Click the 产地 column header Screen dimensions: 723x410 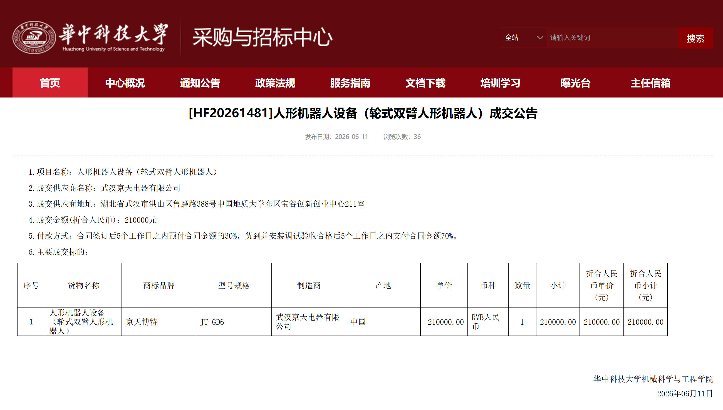(383, 286)
